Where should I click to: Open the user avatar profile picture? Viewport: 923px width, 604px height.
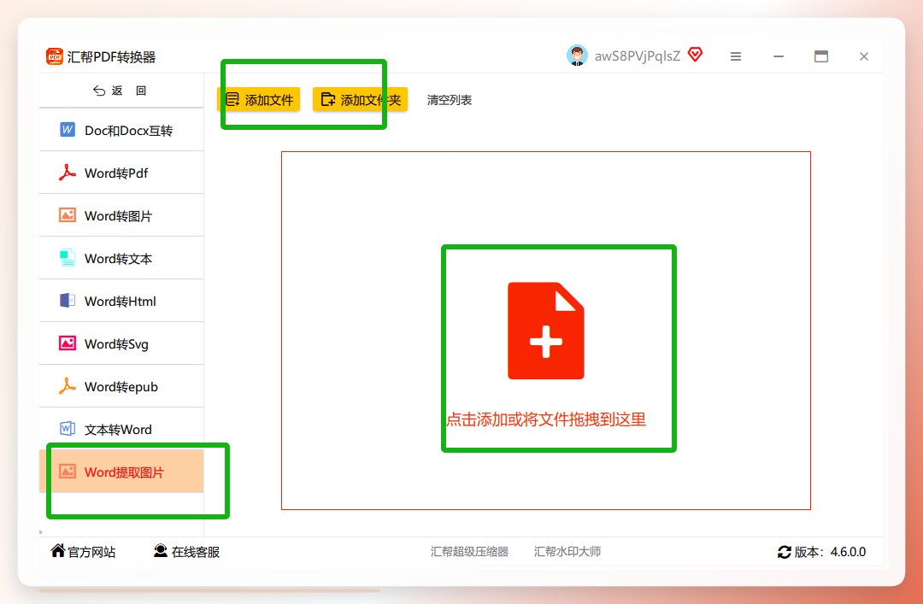(x=577, y=56)
